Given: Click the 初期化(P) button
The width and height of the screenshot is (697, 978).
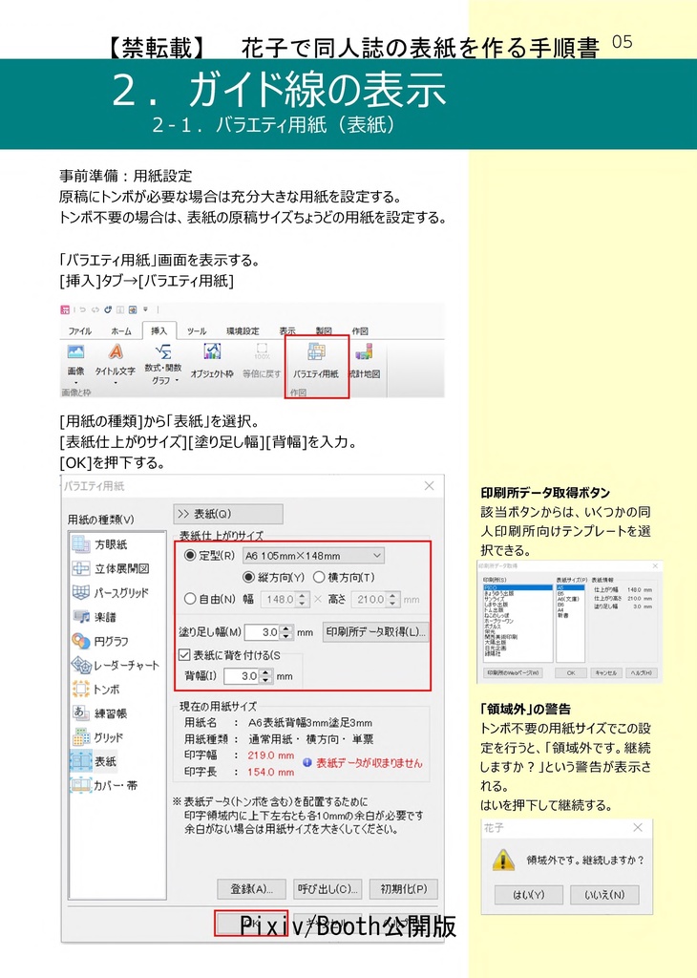Looking at the screenshot, I should (x=403, y=889).
